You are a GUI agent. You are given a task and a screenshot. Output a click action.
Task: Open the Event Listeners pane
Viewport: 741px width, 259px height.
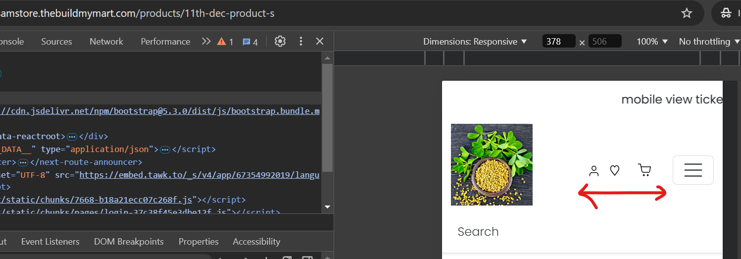[x=50, y=242]
